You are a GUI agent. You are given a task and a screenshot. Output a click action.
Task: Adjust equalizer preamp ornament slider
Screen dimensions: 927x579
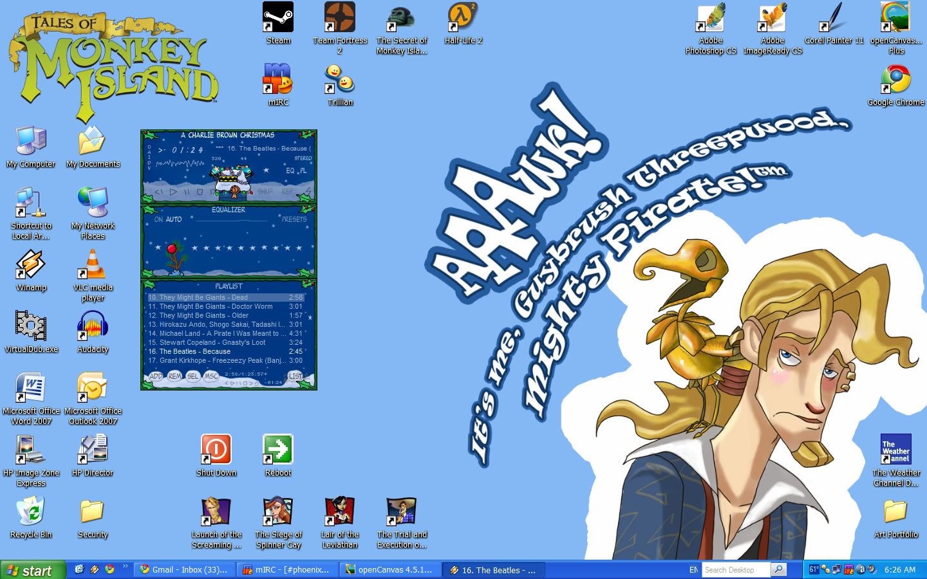172,248
